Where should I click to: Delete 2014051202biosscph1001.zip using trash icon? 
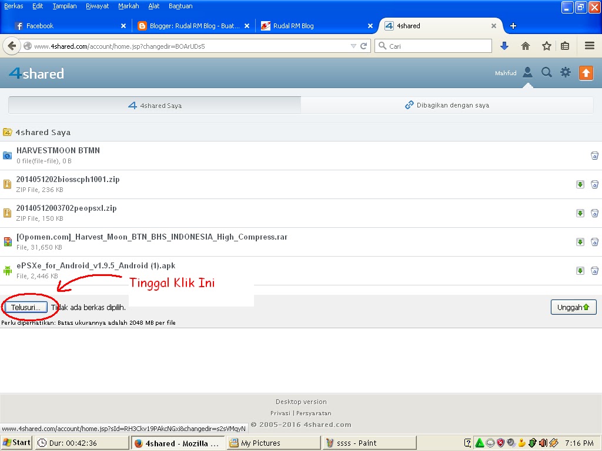click(594, 184)
